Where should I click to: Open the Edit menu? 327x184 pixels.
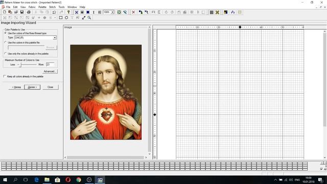click(15, 7)
